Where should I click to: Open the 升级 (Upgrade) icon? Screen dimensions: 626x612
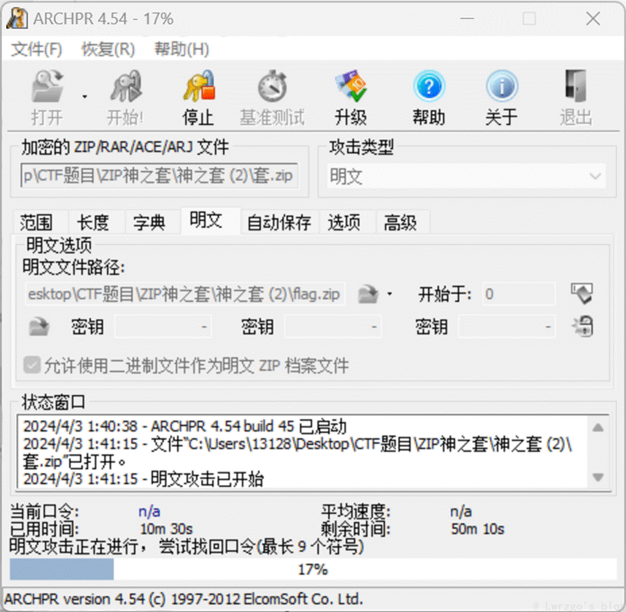coord(351,86)
